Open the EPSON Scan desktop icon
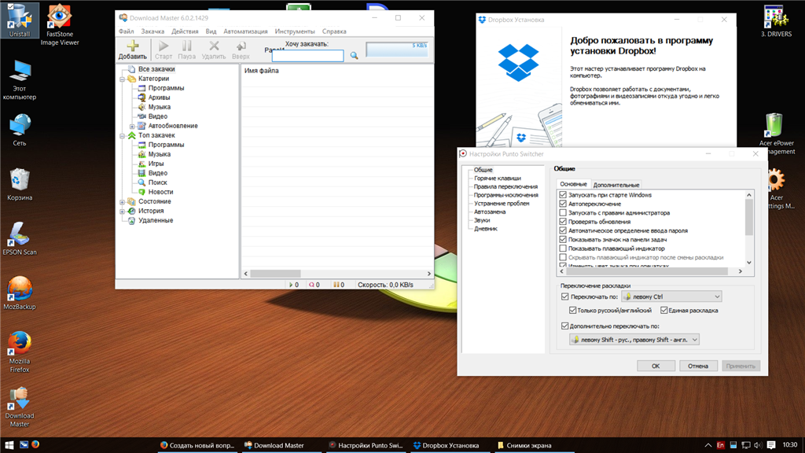 pyautogui.click(x=20, y=238)
